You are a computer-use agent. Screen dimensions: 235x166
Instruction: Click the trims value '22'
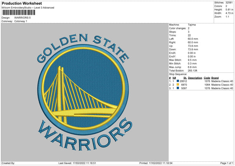[189, 35]
